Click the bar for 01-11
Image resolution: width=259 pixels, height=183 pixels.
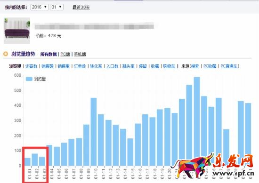click(x=101, y=140)
